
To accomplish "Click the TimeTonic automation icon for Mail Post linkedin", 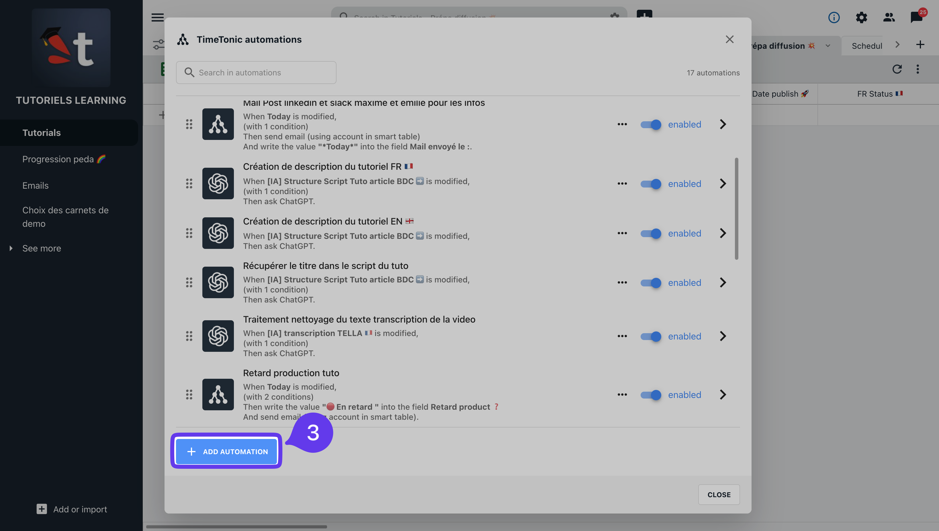I will pyautogui.click(x=218, y=124).
